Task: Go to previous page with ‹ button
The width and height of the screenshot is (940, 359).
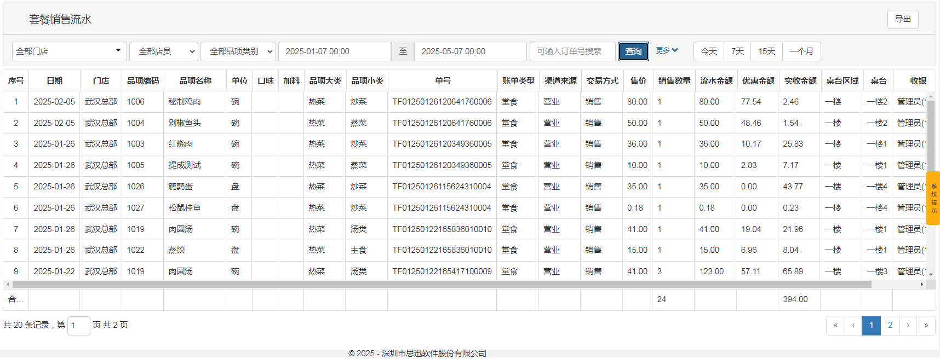Action: click(x=853, y=325)
